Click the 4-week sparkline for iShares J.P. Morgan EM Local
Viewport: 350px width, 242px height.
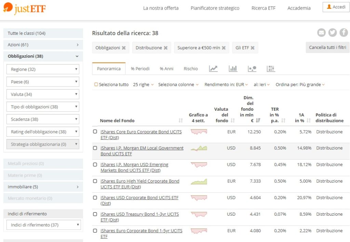coord(199,148)
